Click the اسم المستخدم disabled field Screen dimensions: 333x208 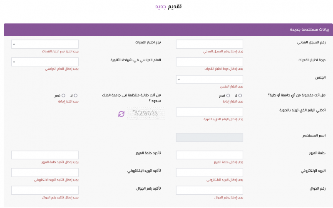[209, 137]
